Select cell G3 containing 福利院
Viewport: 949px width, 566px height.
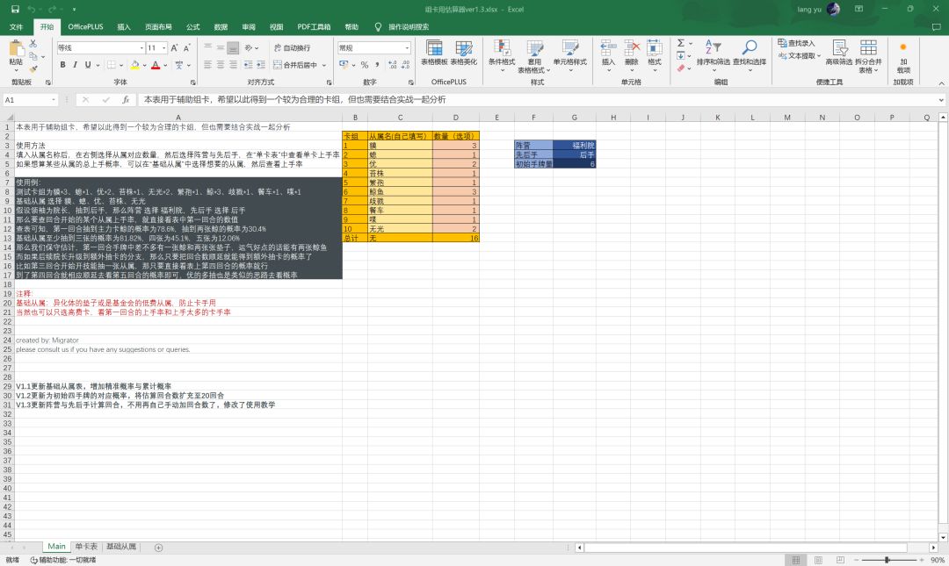[575, 145]
